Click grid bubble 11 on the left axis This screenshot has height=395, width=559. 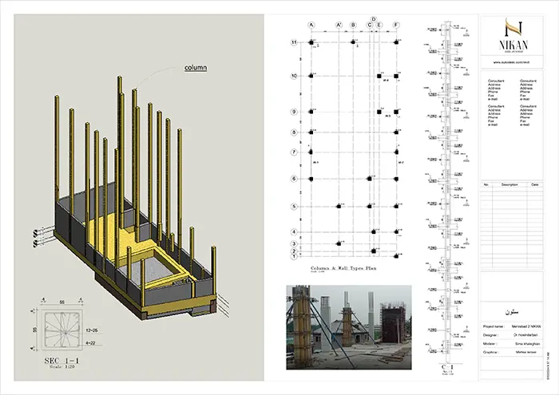[294, 41]
